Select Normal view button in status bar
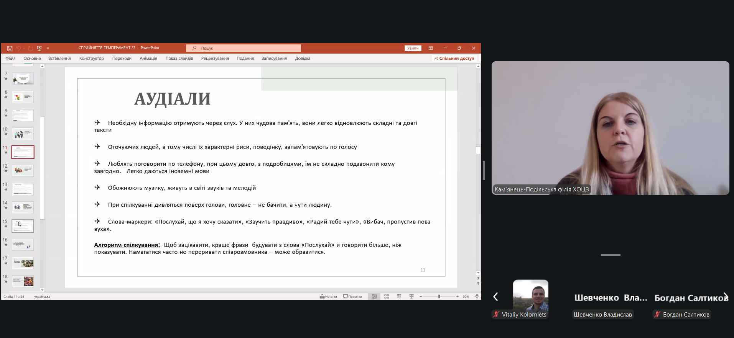The height and width of the screenshot is (338, 734). pos(374,297)
